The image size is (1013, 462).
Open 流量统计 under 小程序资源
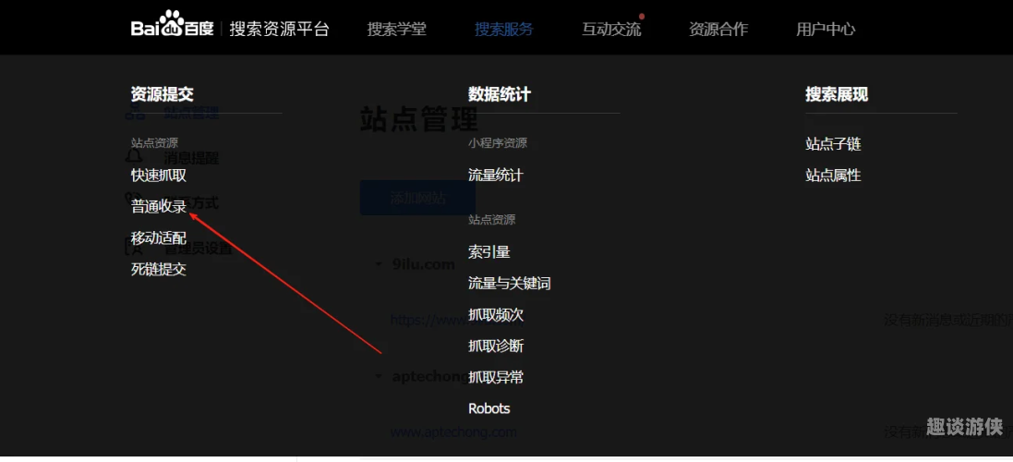[496, 176]
